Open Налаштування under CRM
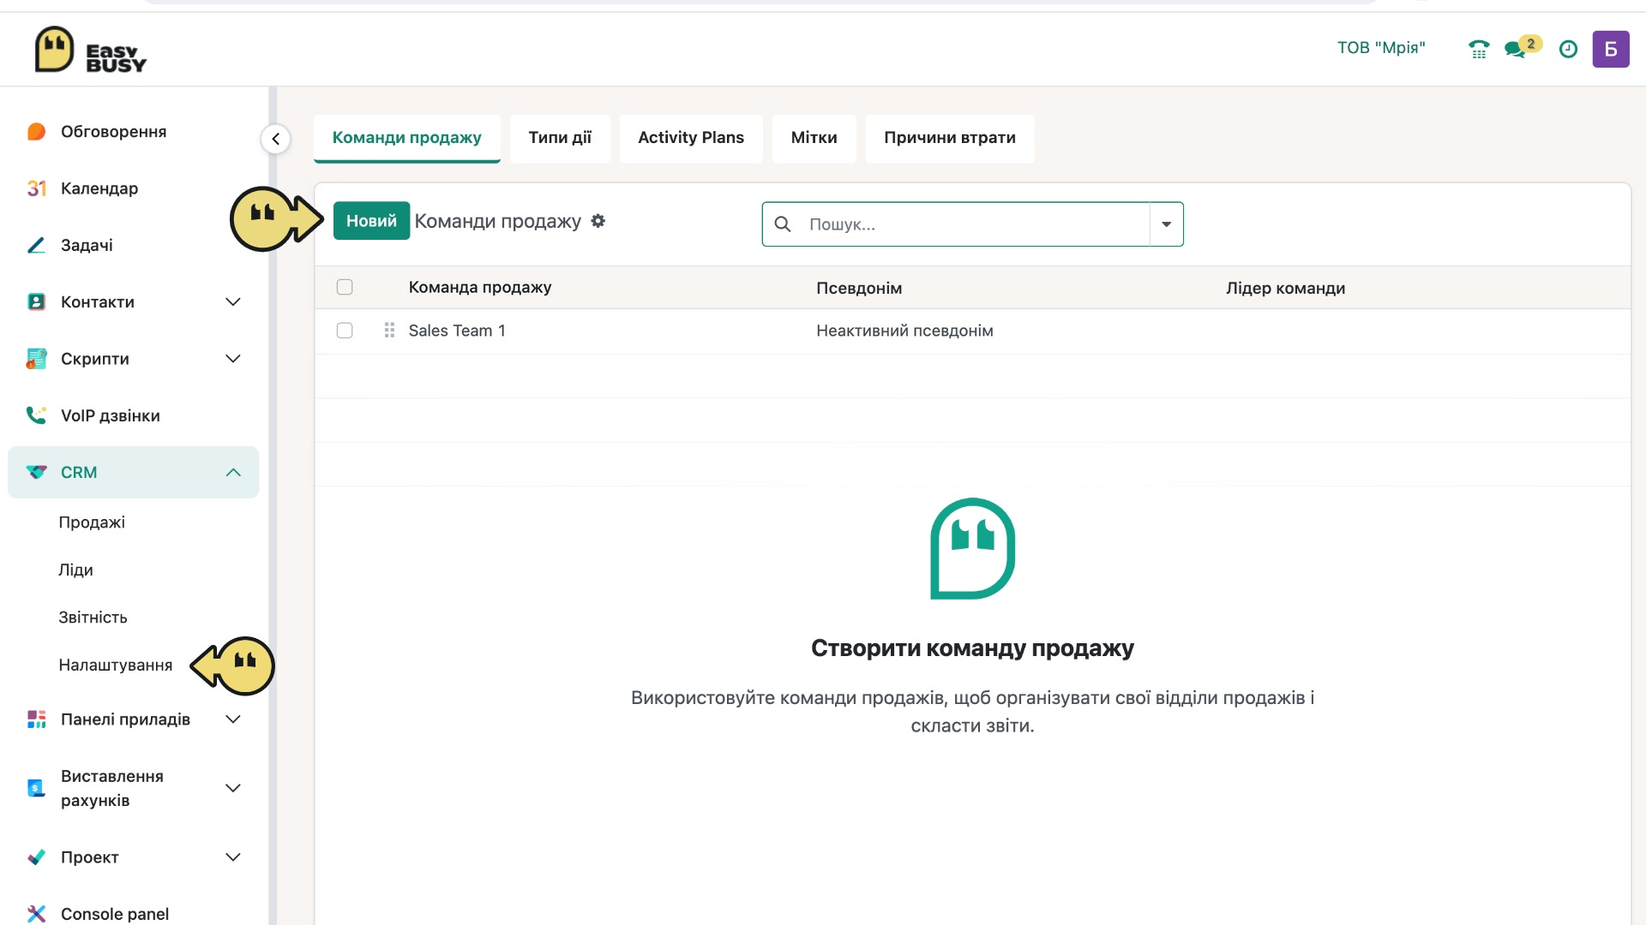The image size is (1646, 925). 115,665
